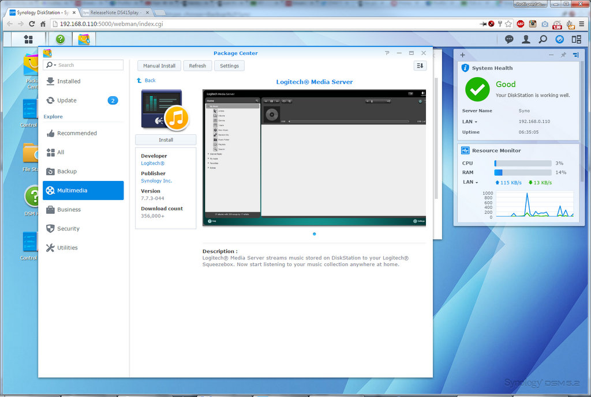Open the notifications speech bubble icon
Viewport: 591px width, 397px height.
509,39
